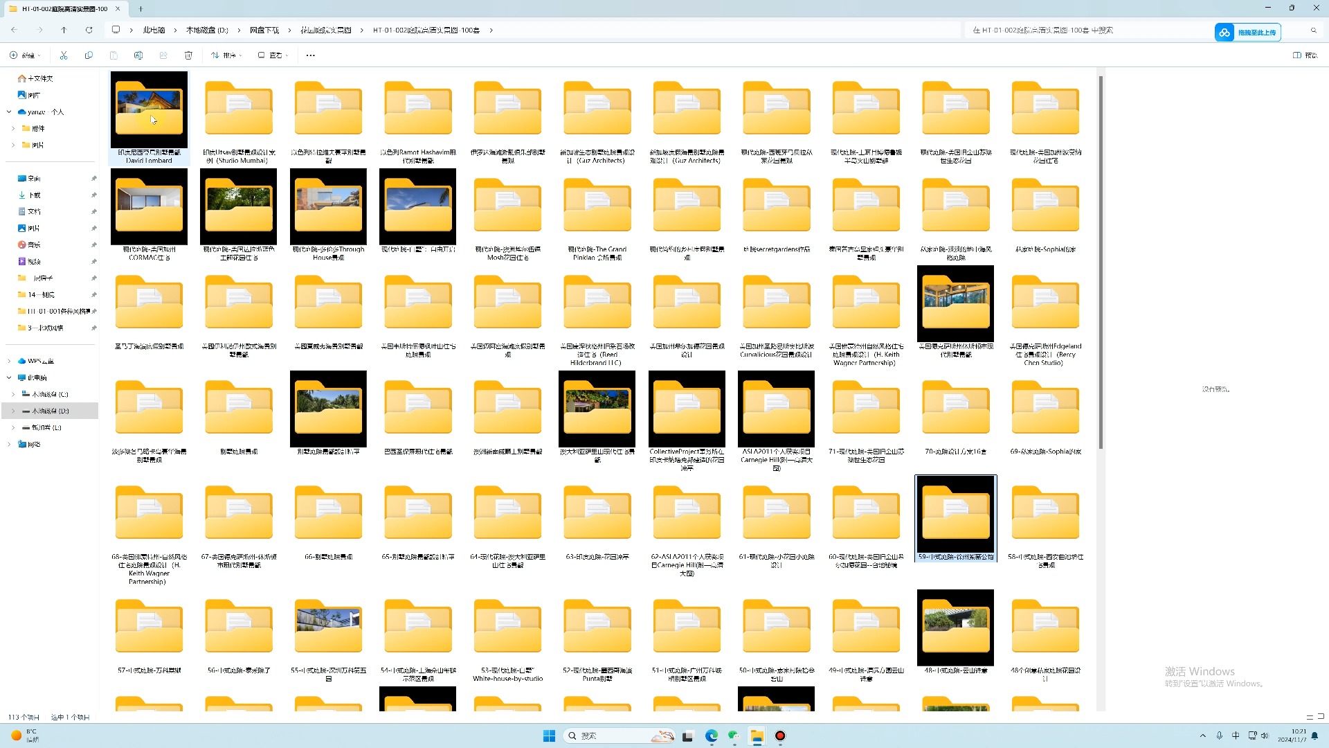Open a new tab with the plus button

pyautogui.click(x=141, y=9)
